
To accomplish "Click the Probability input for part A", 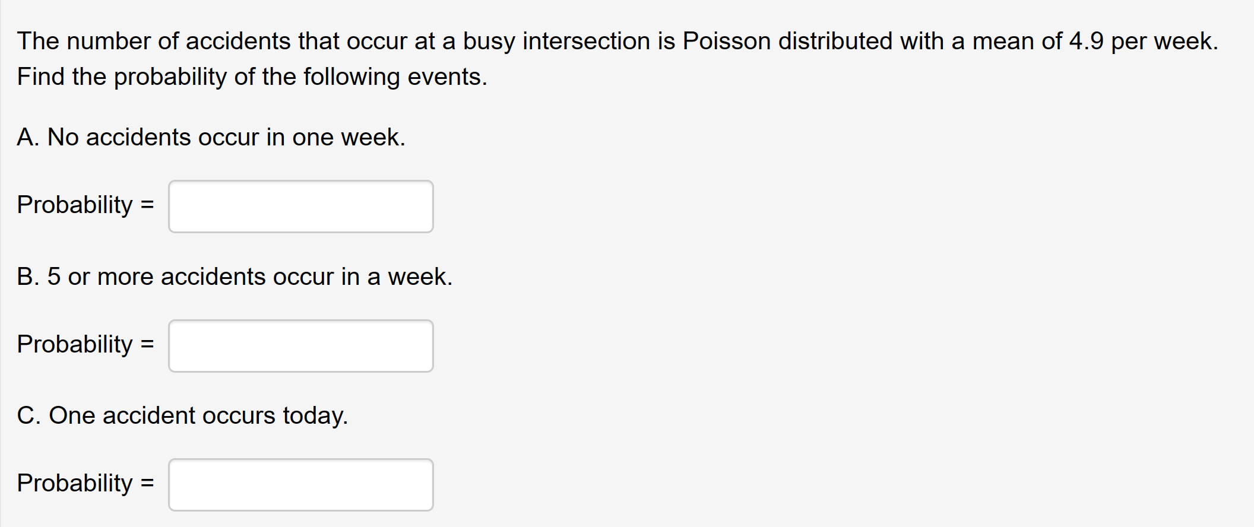I will coord(301,207).
